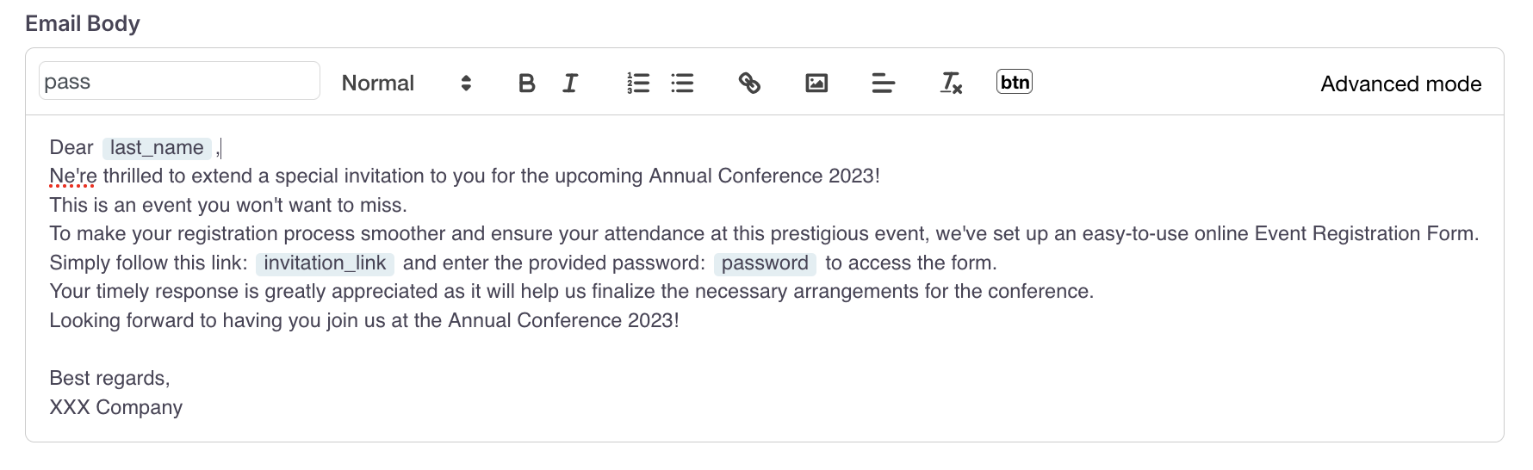Image resolution: width=1533 pixels, height=470 pixels.
Task: Insert a button with btn icon
Action: point(1015,83)
